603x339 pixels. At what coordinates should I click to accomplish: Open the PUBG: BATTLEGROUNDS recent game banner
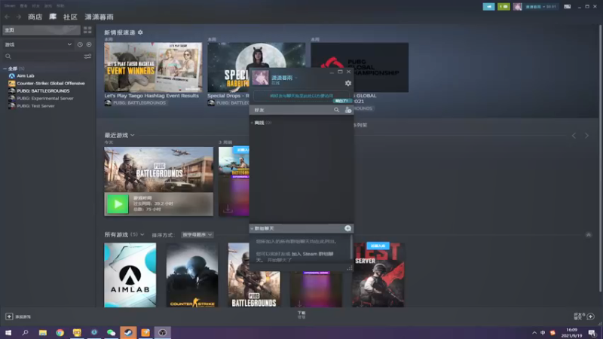pyautogui.click(x=158, y=169)
